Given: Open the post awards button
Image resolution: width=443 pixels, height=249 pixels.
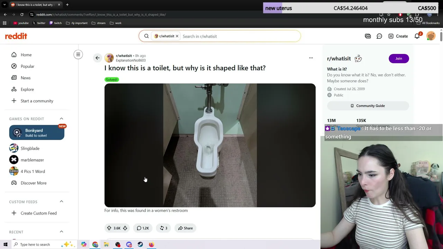Looking at the screenshot, I should point(164,228).
